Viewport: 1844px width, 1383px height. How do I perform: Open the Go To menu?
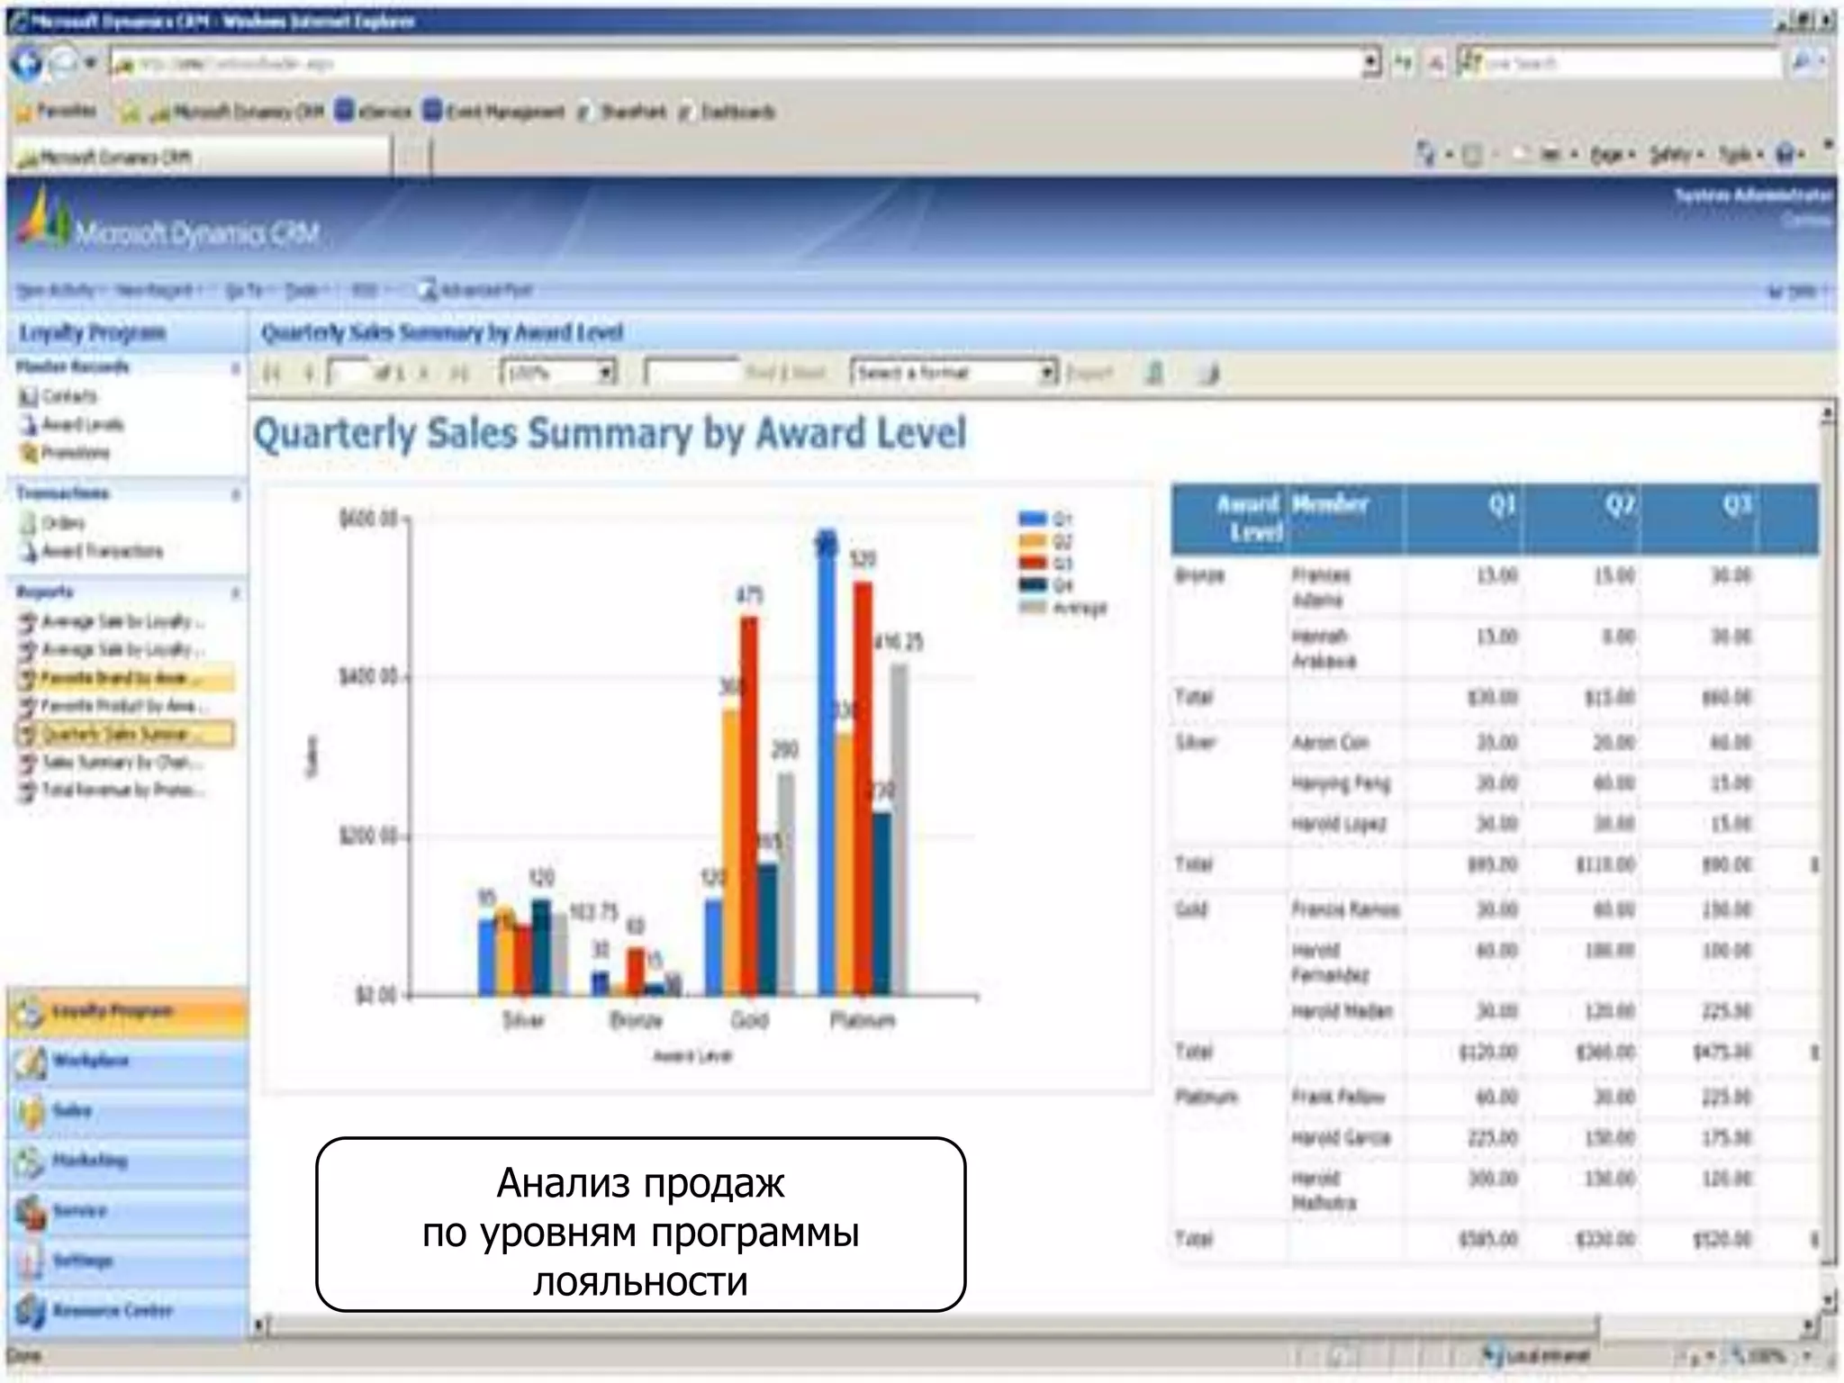[243, 290]
